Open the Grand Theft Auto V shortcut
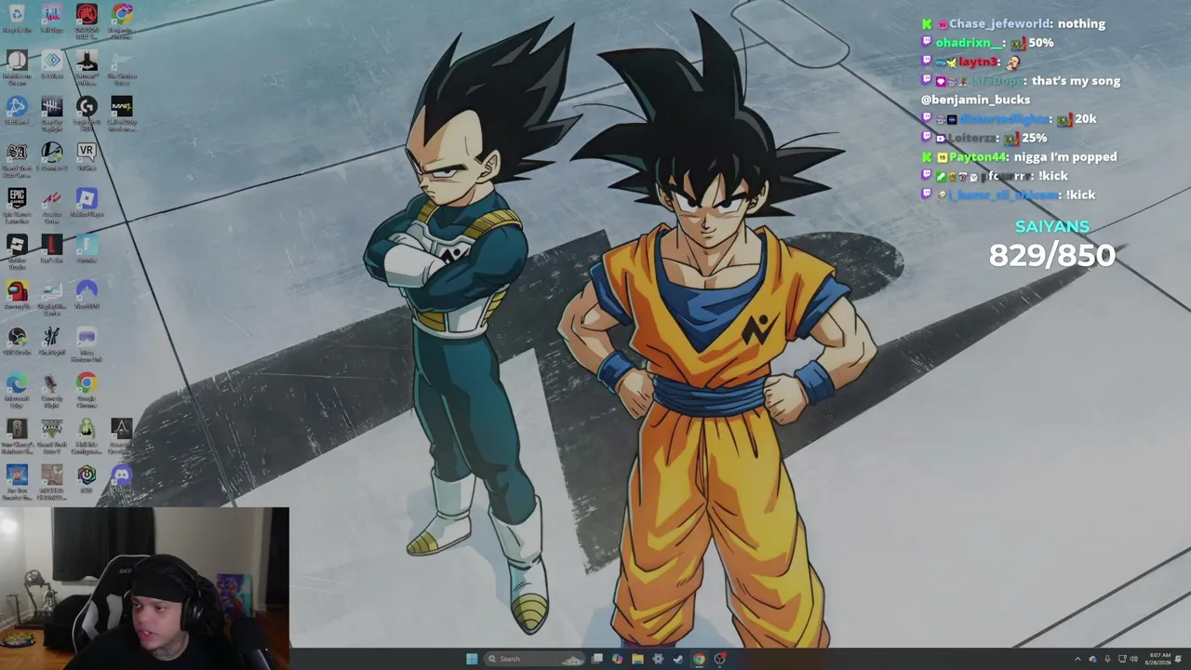 pos(52,434)
